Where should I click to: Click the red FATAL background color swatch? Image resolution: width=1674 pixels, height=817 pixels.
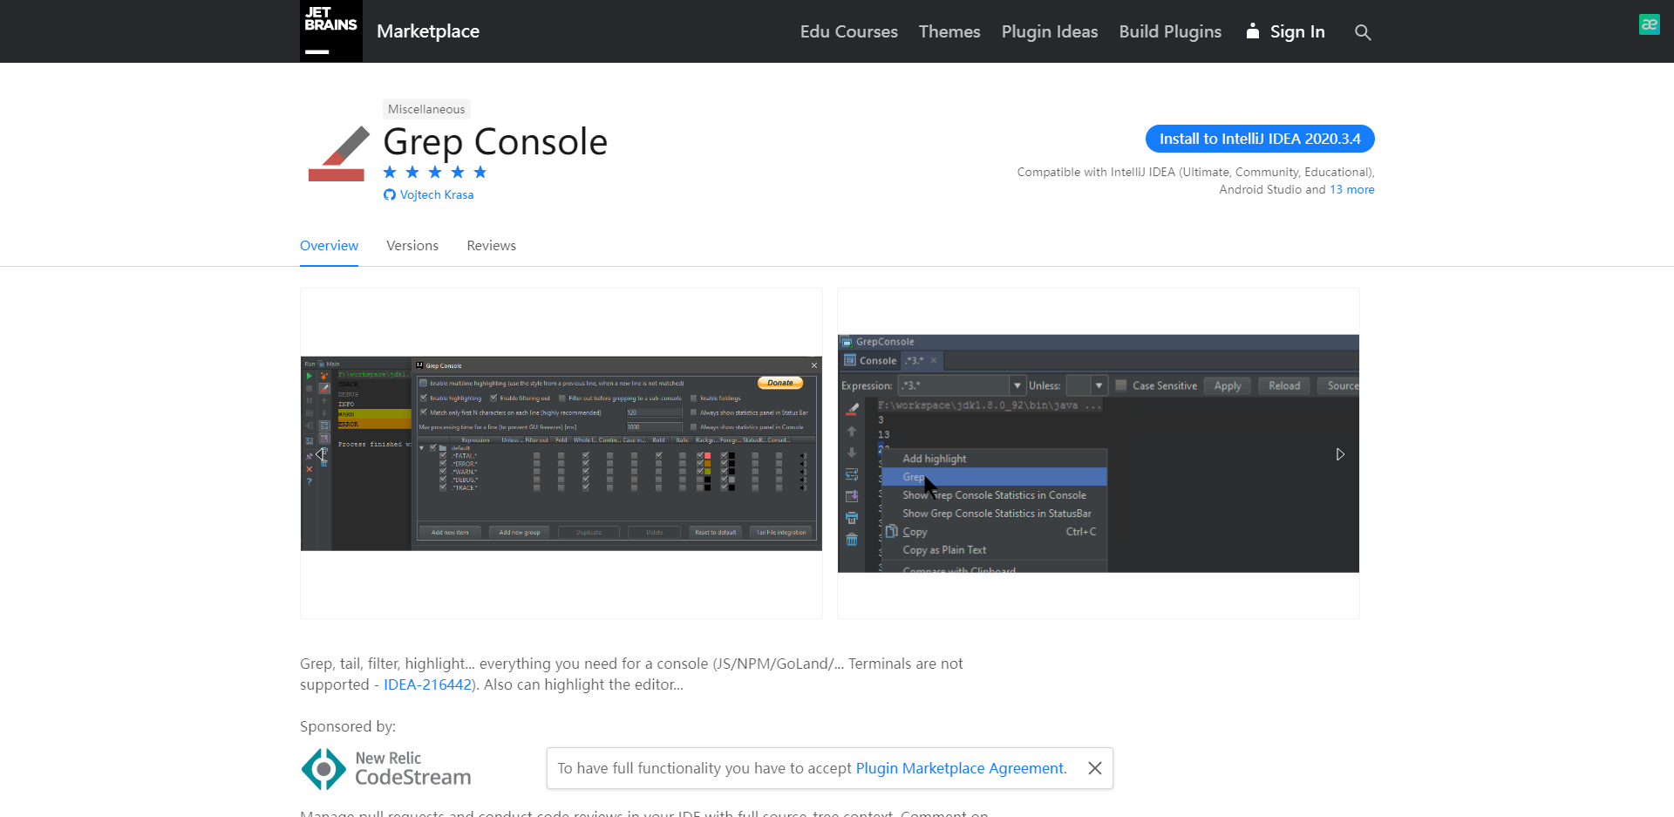coord(707,455)
